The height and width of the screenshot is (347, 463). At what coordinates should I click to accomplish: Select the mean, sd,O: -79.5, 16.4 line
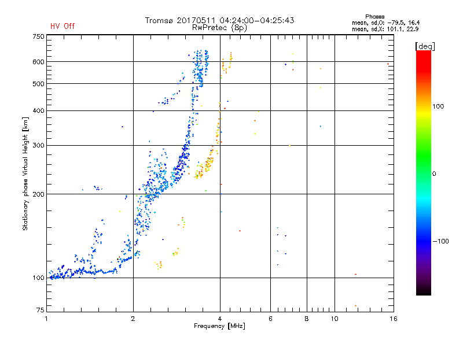tap(385, 23)
